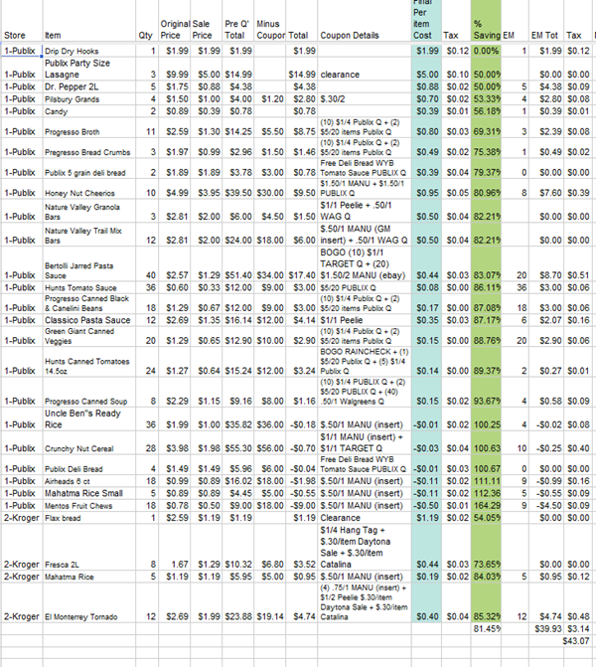Screen dimensions: 596x667
Task: Click the $3.14 tax sum cell
Action: click(x=578, y=628)
